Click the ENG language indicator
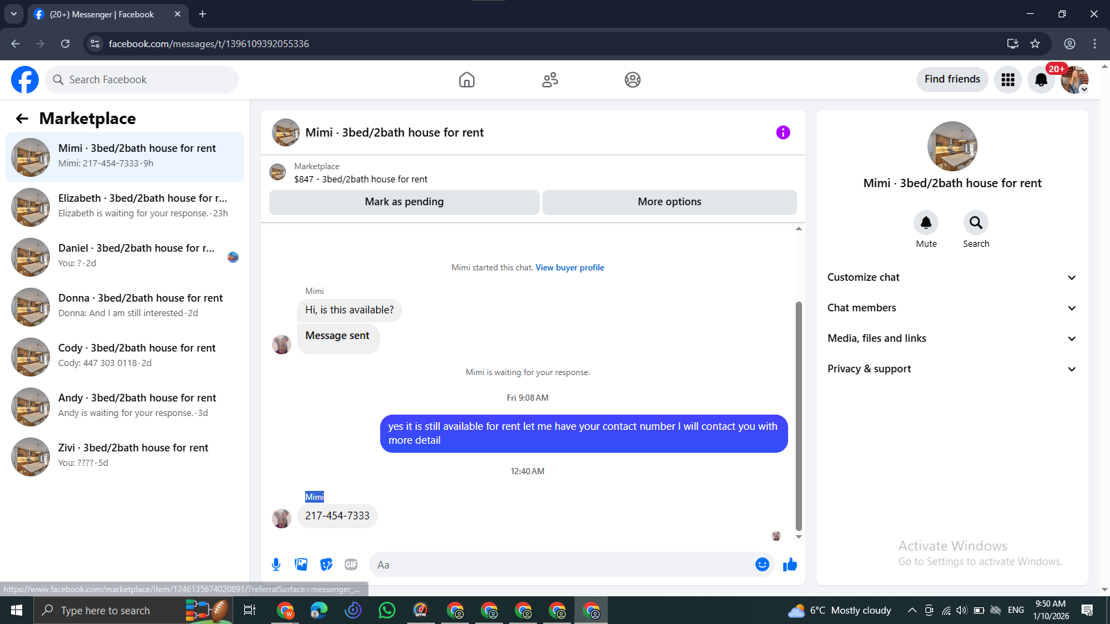 (1016, 610)
